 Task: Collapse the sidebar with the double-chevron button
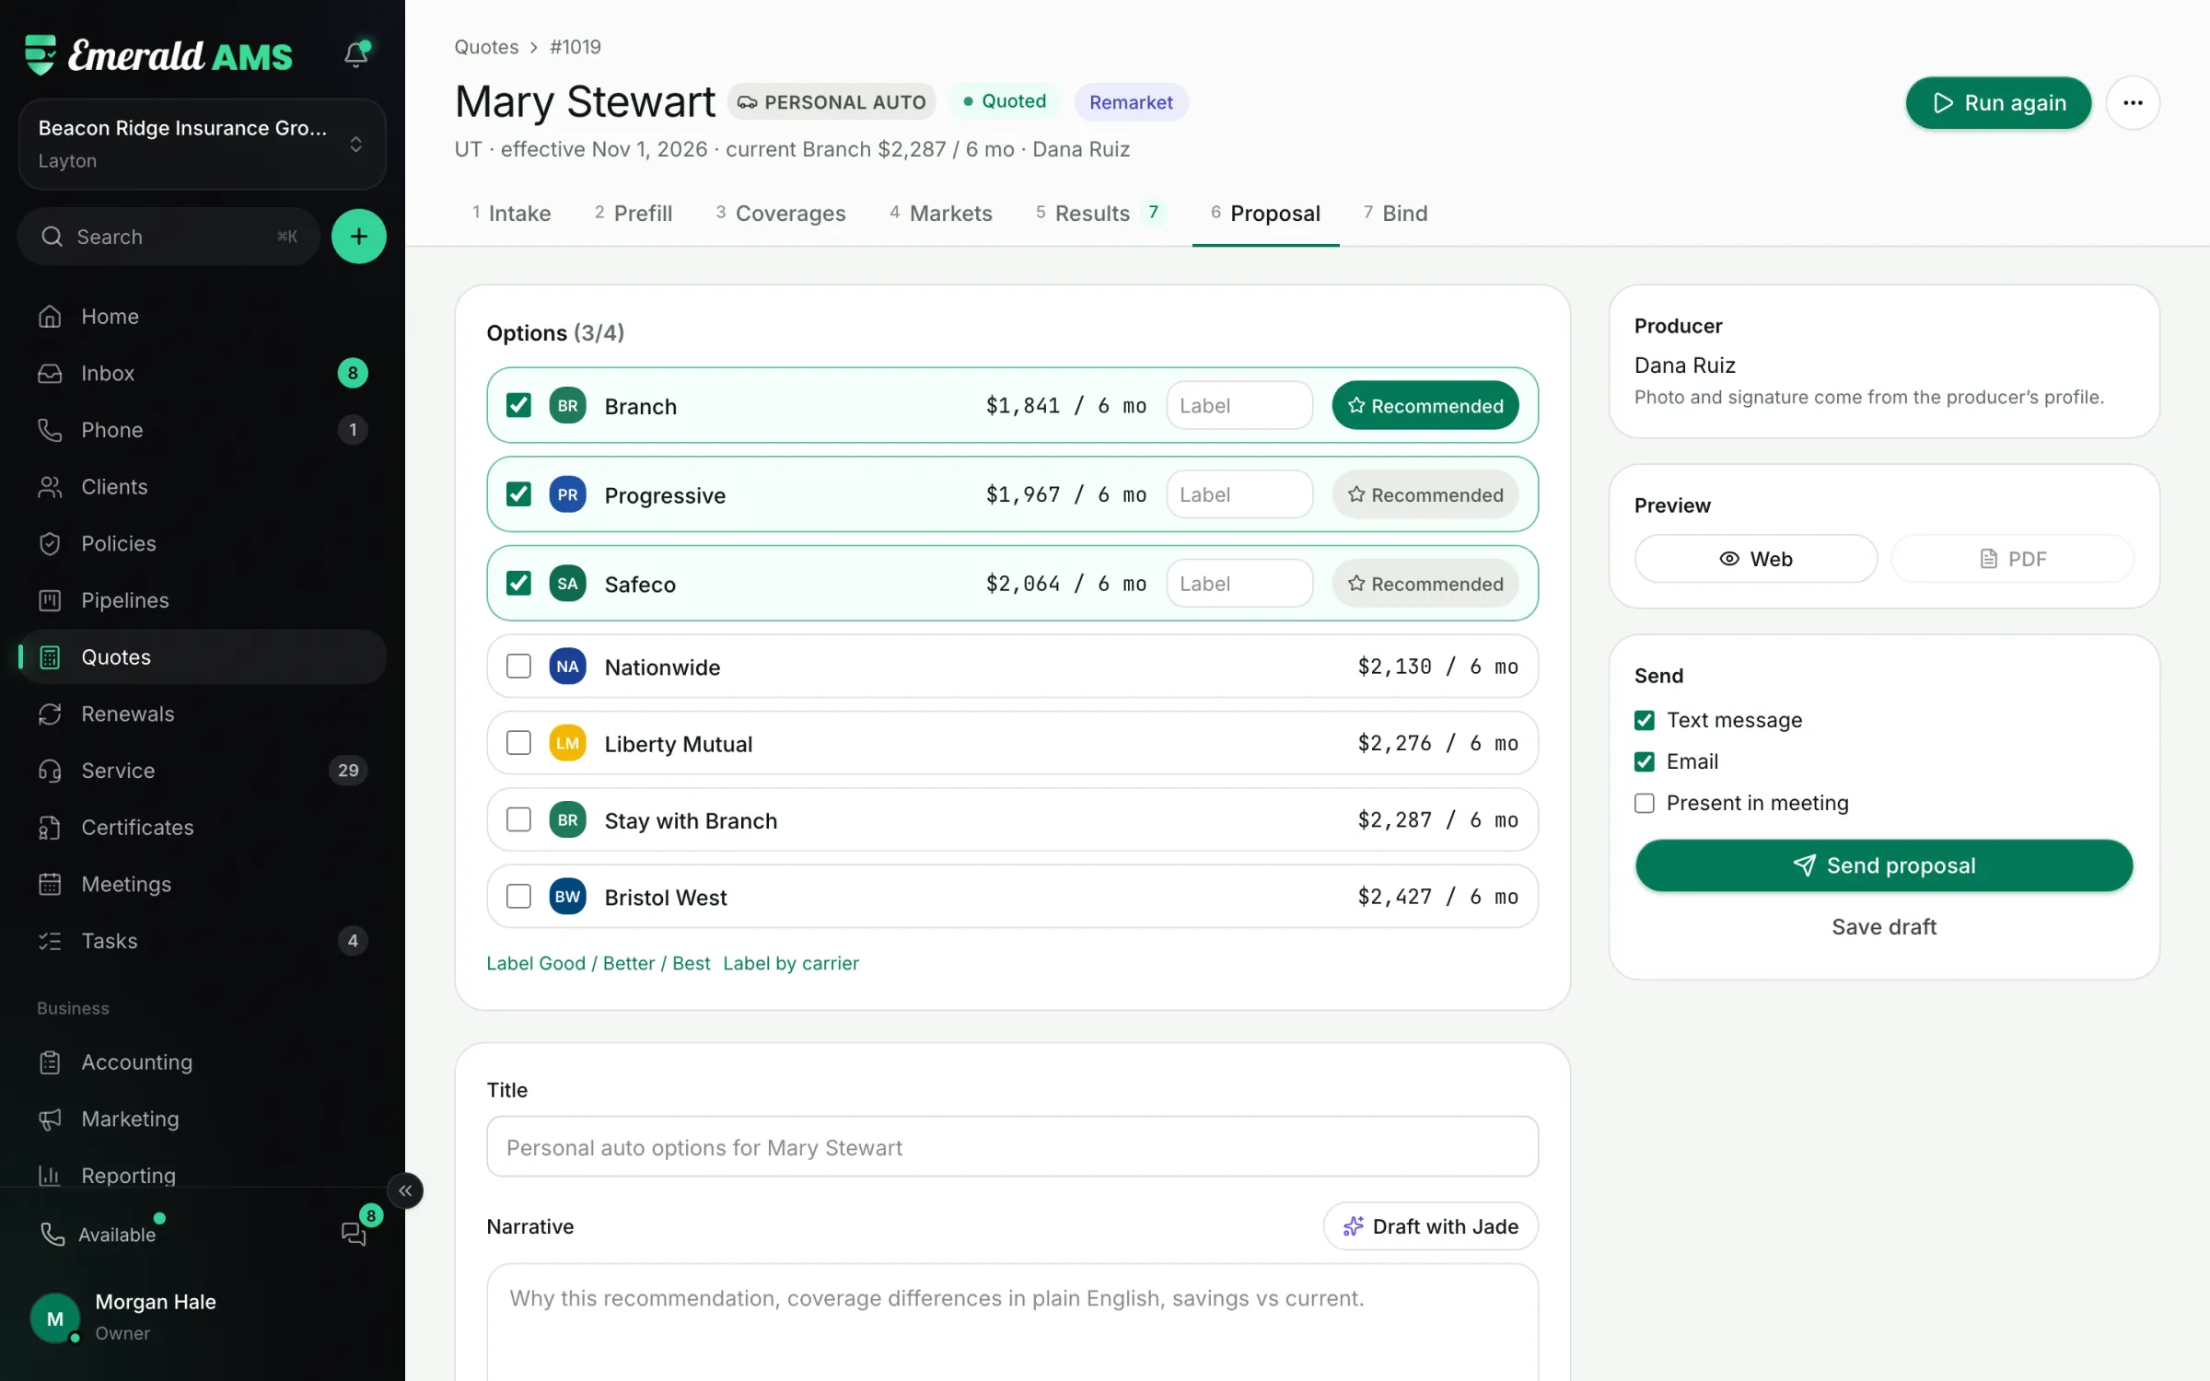pyautogui.click(x=405, y=1191)
